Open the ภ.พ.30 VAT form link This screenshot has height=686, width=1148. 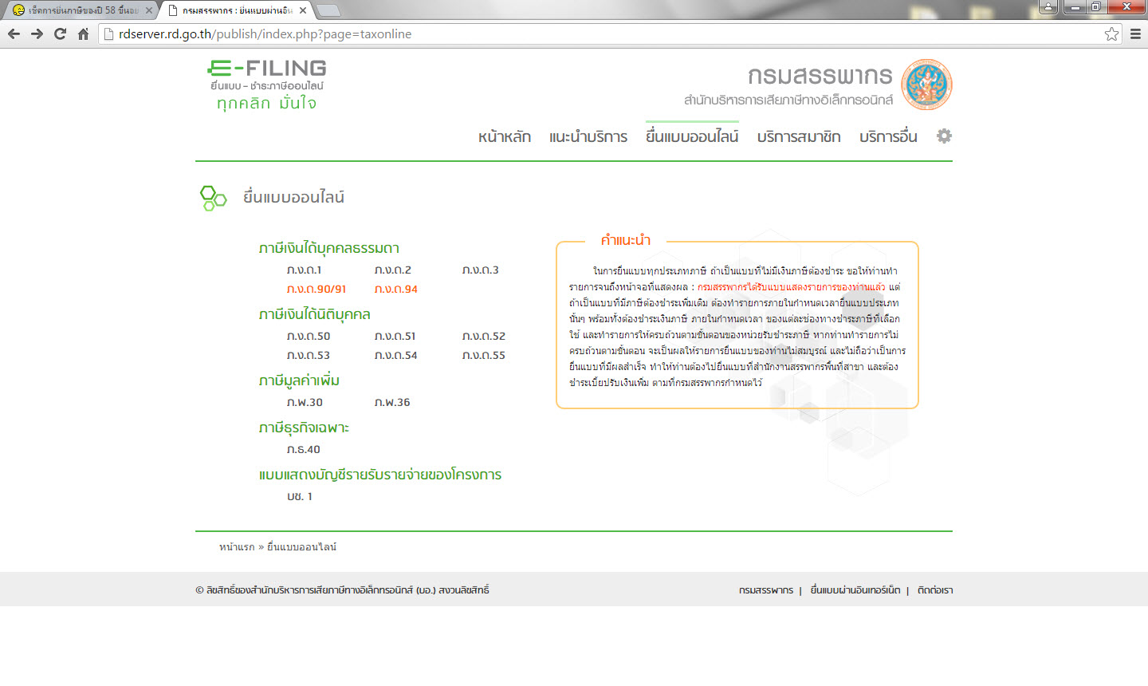(x=305, y=402)
